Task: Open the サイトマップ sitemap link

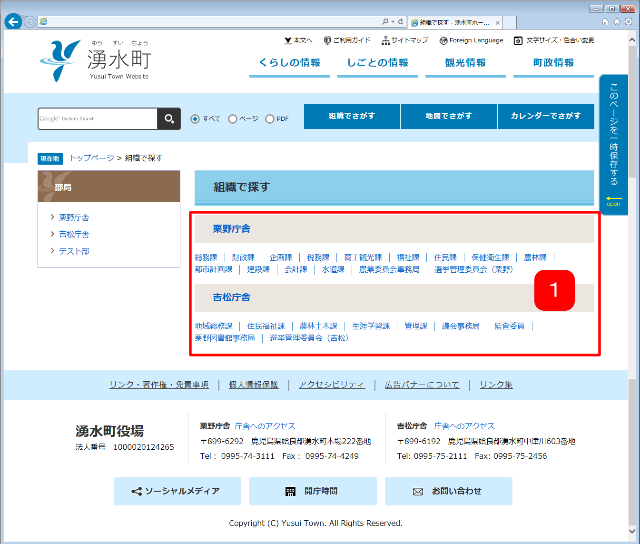Action: [405, 40]
